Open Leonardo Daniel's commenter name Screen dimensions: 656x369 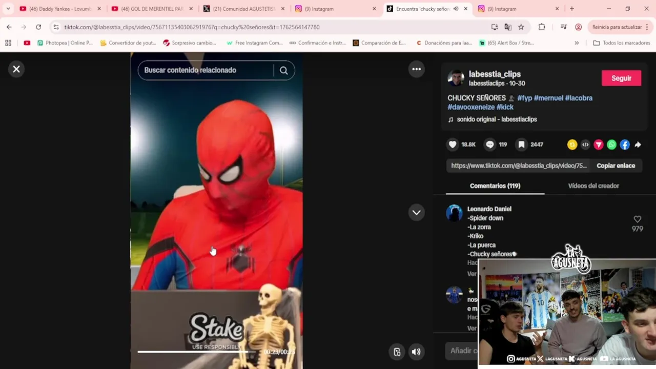[489, 209]
